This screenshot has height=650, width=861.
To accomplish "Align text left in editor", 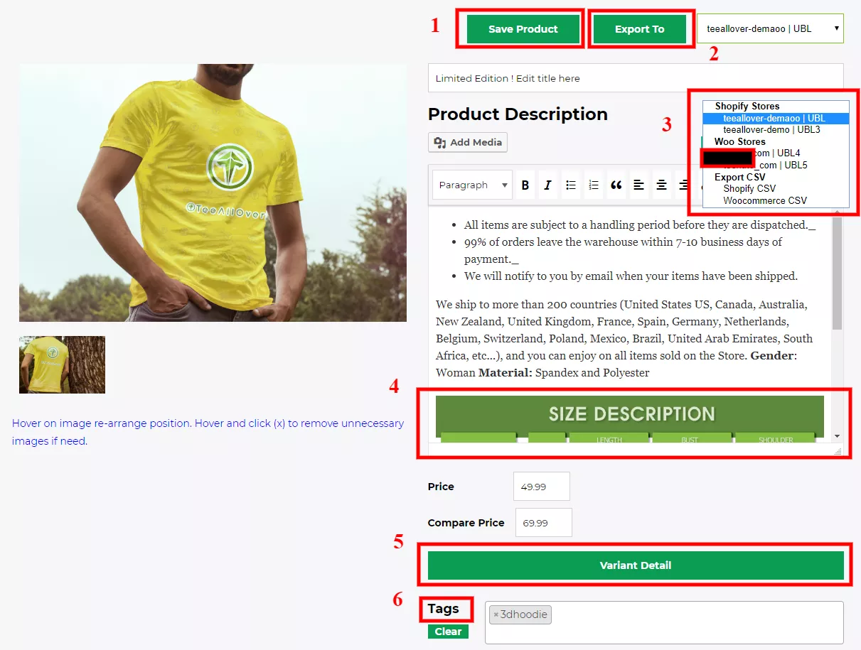I will 639,185.
